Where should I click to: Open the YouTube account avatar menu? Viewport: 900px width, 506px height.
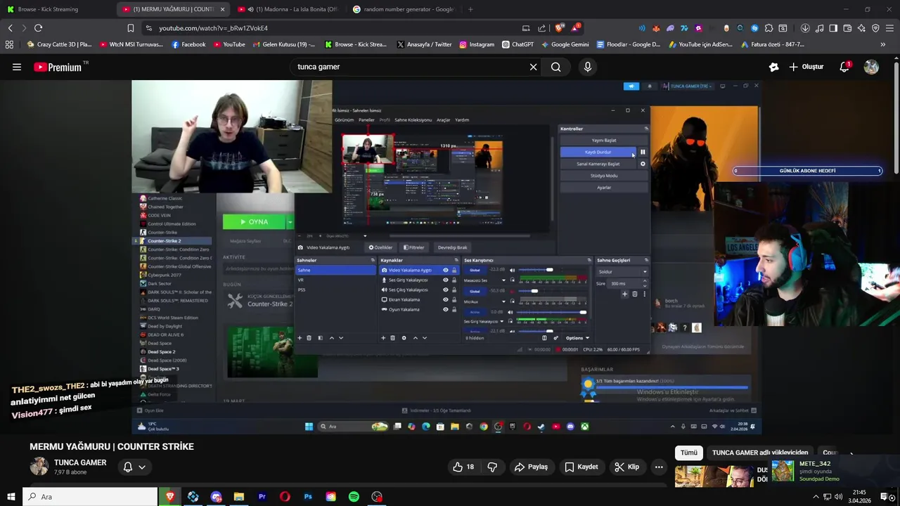pyautogui.click(x=871, y=67)
